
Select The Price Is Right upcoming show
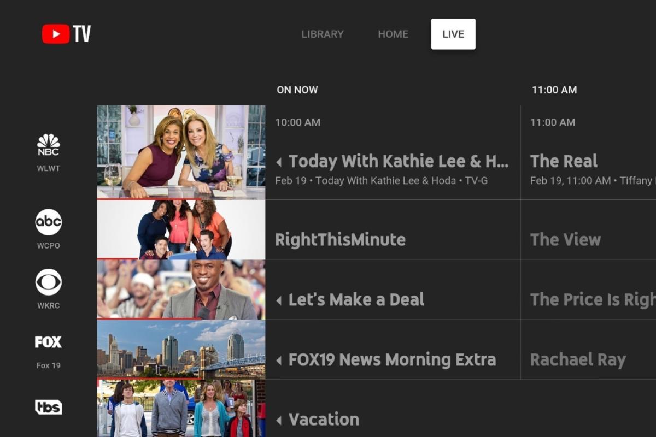point(593,299)
